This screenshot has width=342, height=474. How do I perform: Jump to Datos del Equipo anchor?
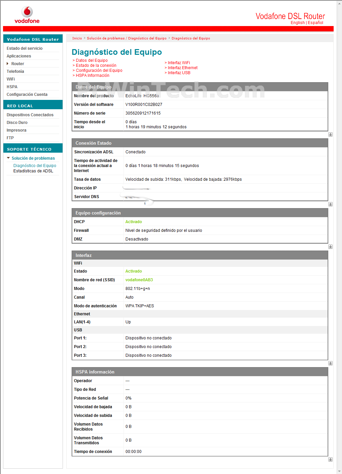pyautogui.click(x=92, y=60)
